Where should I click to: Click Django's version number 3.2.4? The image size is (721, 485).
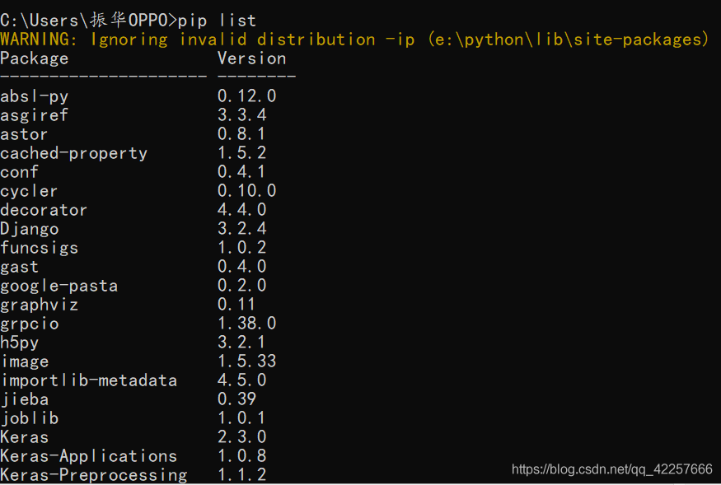click(x=242, y=229)
